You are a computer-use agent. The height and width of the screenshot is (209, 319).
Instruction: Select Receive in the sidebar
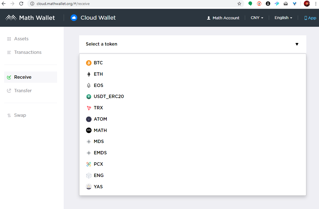coord(31,77)
